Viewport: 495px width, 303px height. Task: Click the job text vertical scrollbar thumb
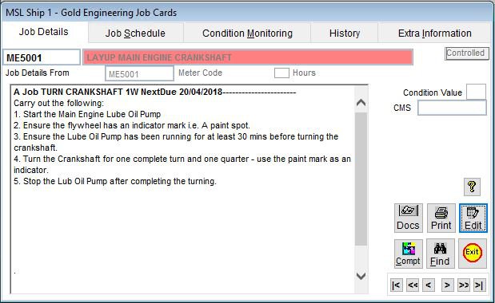361,179
